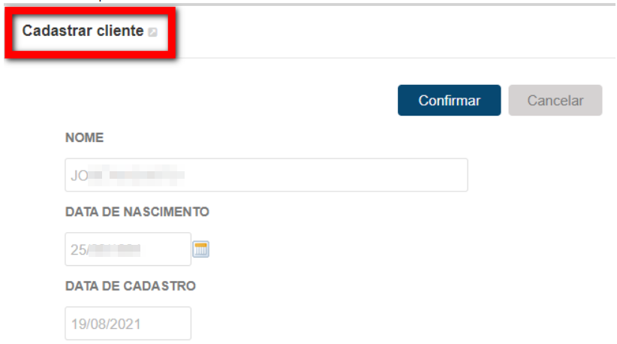
Task: Select the Data de Nascimento input field
Action: pyautogui.click(x=128, y=249)
